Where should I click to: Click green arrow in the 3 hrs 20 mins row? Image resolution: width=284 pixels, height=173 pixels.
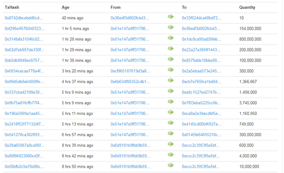tap(170, 70)
